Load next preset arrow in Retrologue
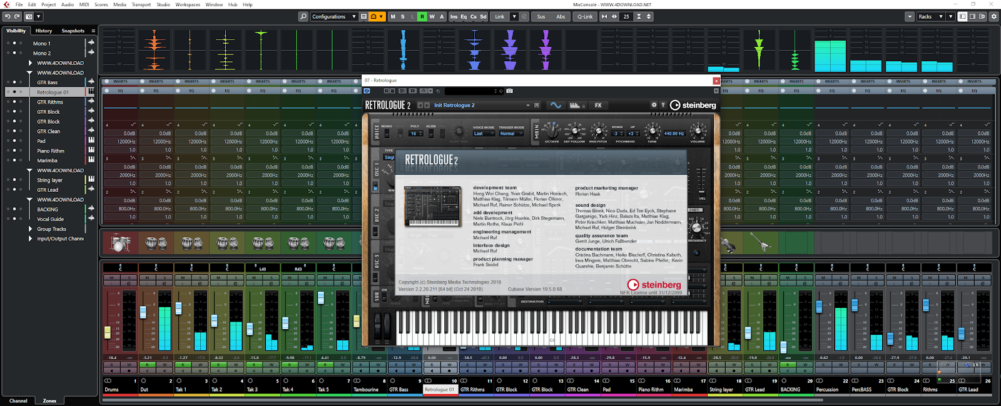Screen dimensions: 1001x406 (427, 106)
